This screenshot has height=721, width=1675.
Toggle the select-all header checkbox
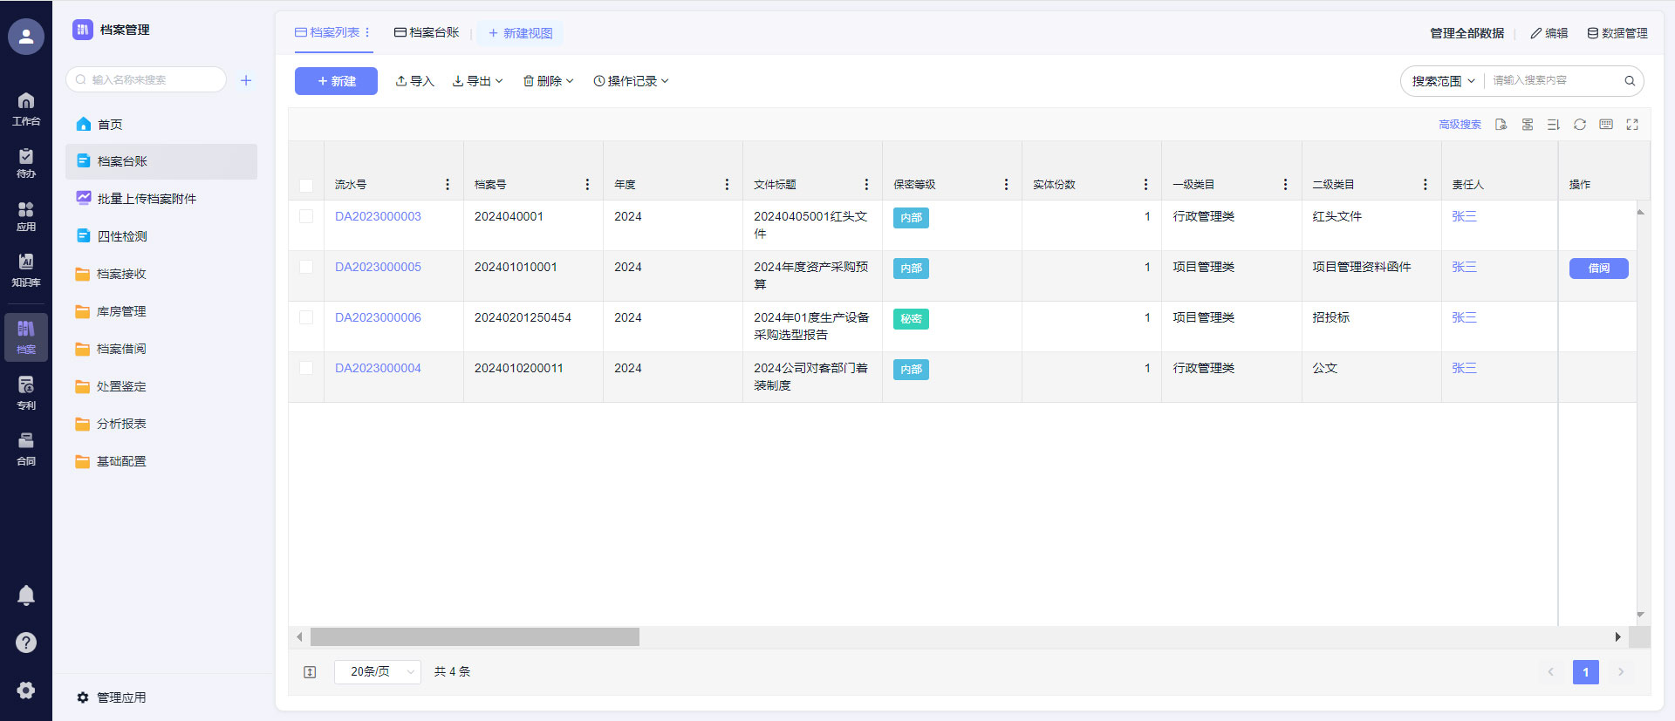(x=306, y=185)
